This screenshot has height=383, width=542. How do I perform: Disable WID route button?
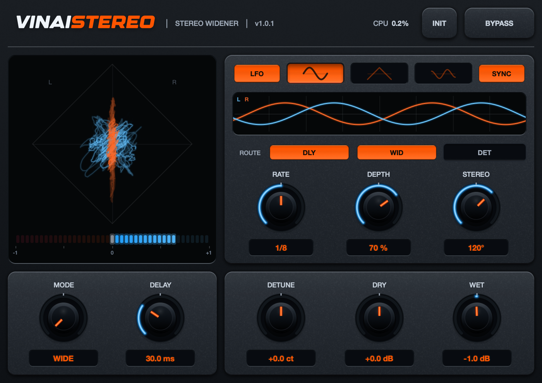397,152
